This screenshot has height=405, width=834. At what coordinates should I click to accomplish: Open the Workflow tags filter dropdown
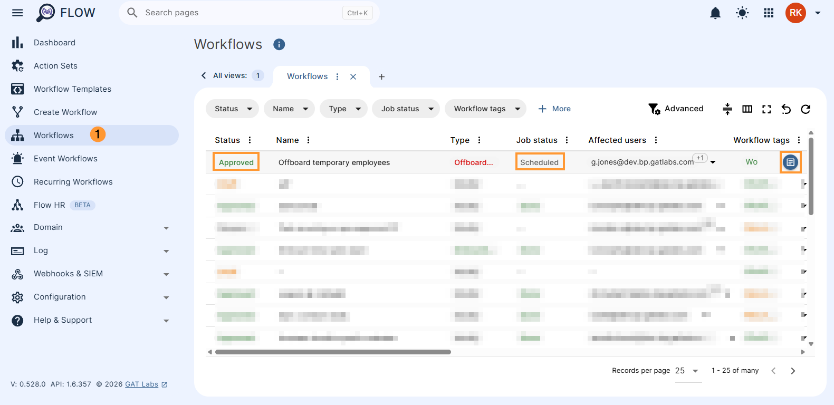pos(486,109)
